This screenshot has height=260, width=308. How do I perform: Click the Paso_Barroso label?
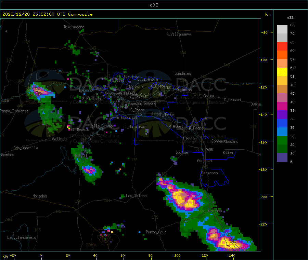(209, 211)
